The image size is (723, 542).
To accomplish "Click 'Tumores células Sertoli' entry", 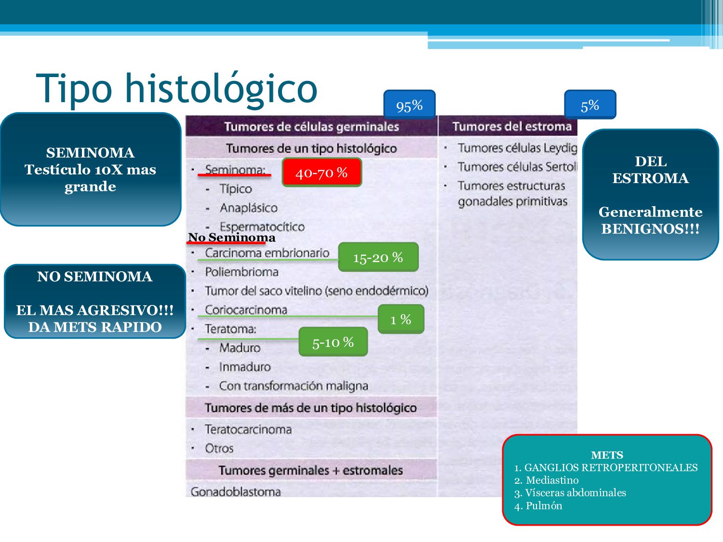I will (x=517, y=167).
